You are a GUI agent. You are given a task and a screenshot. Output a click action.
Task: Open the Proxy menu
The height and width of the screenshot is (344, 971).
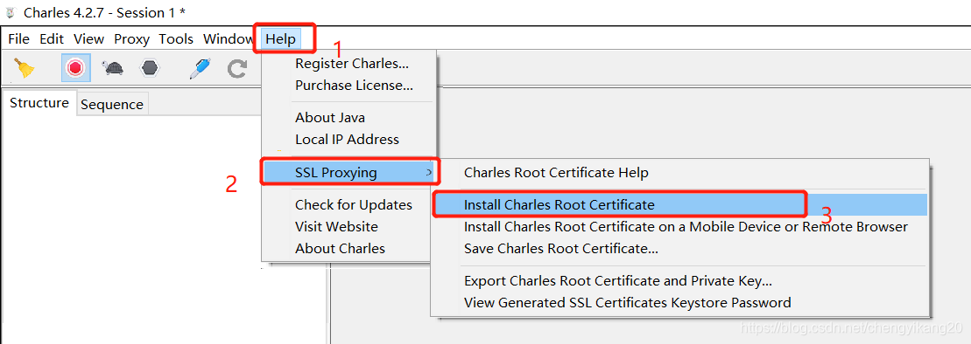coord(131,39)
